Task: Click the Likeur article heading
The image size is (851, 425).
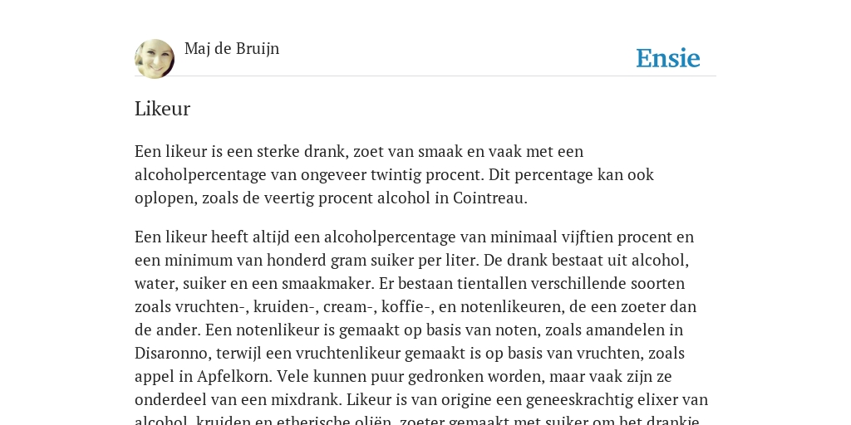Action: (x=162, y=109)
